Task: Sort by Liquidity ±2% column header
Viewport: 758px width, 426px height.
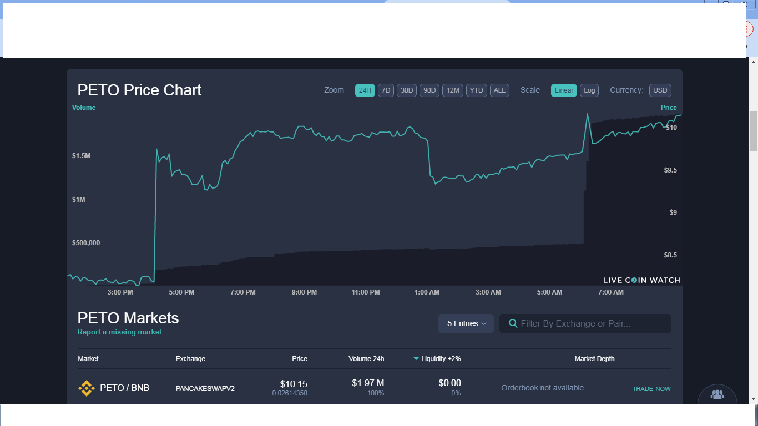Action: (441, 359)
